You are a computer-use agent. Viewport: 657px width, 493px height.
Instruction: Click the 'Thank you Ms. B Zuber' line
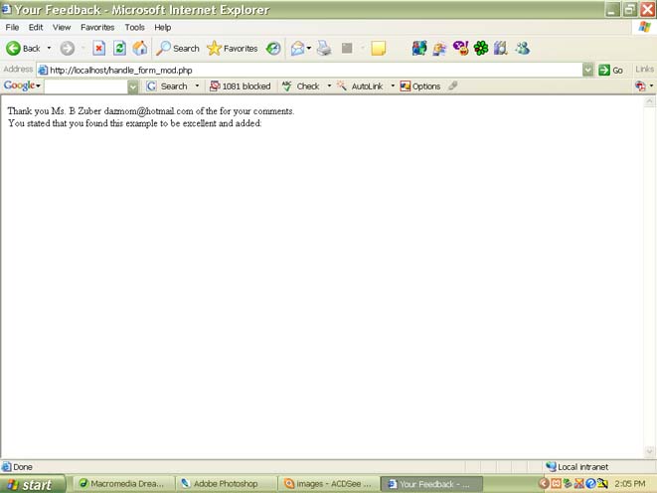151,111
